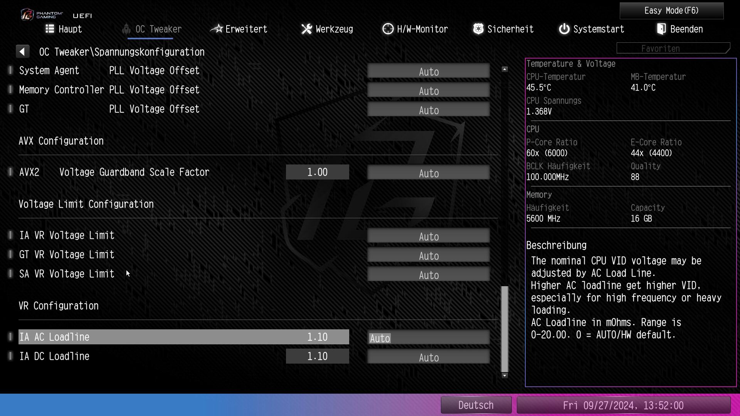Click the Erweitert star icon
740x416 pixels.
coord(217,29)
